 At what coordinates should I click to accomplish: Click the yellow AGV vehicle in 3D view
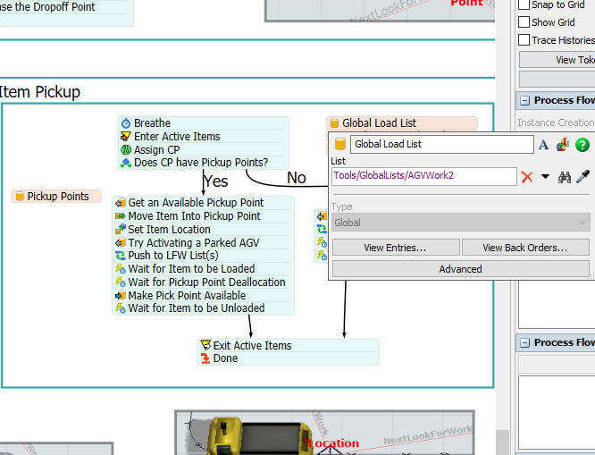tap(258, 437)
